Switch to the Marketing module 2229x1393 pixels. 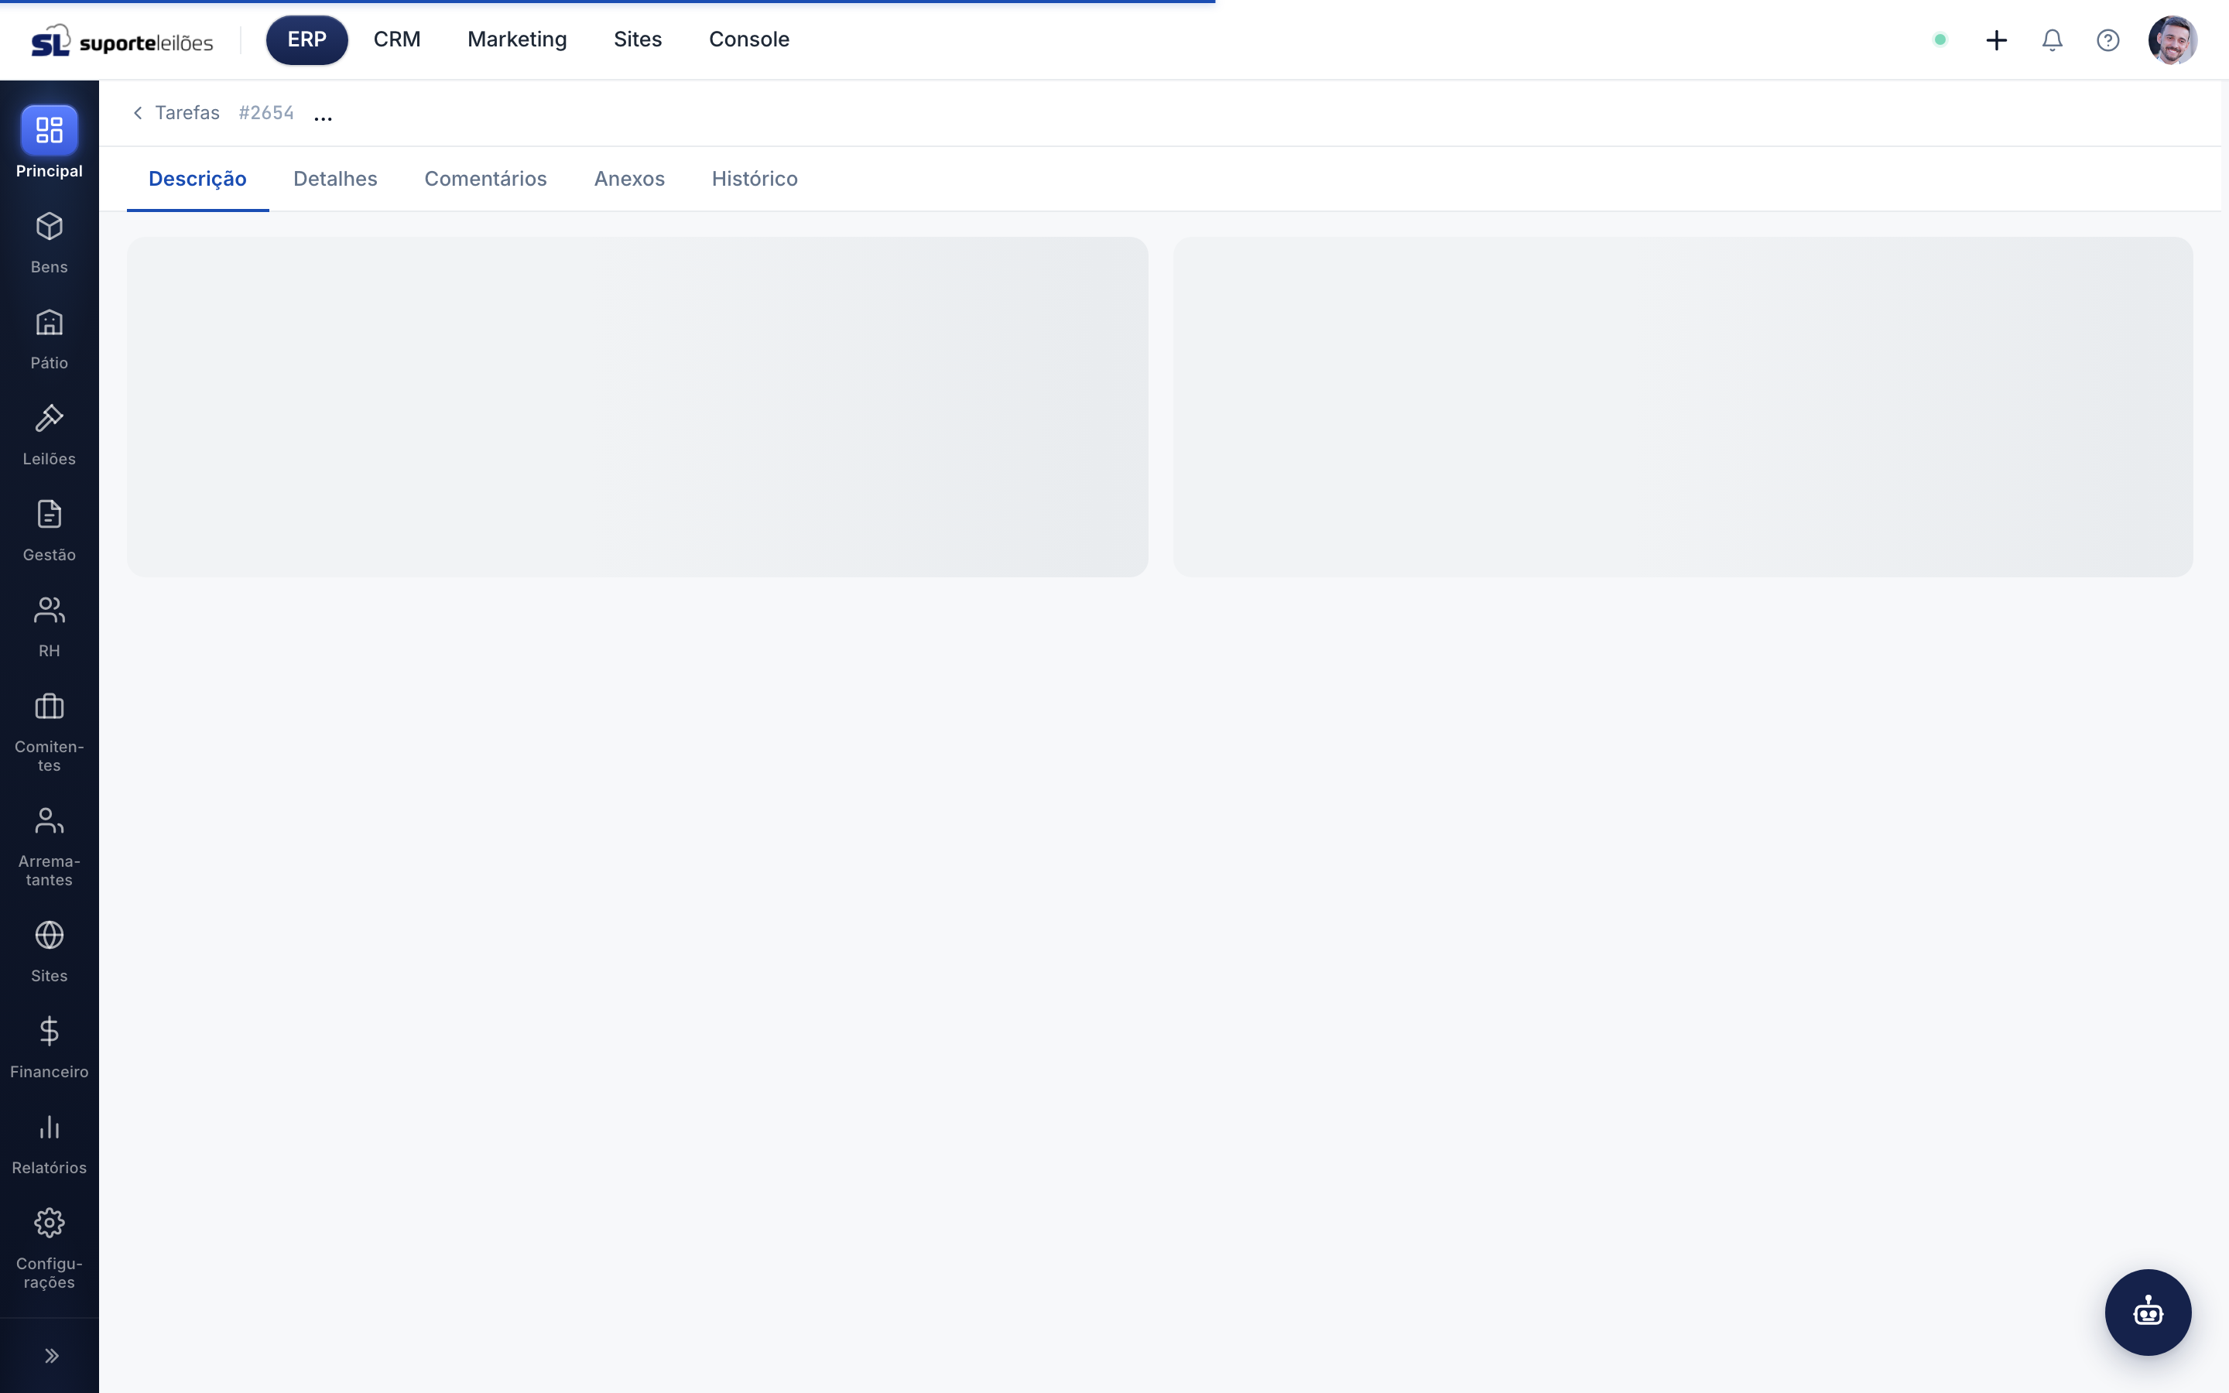click(x=517, y=39)
